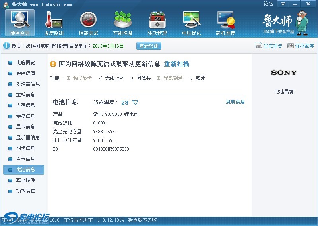Click 复制信息 copy info link

[235, 102]
